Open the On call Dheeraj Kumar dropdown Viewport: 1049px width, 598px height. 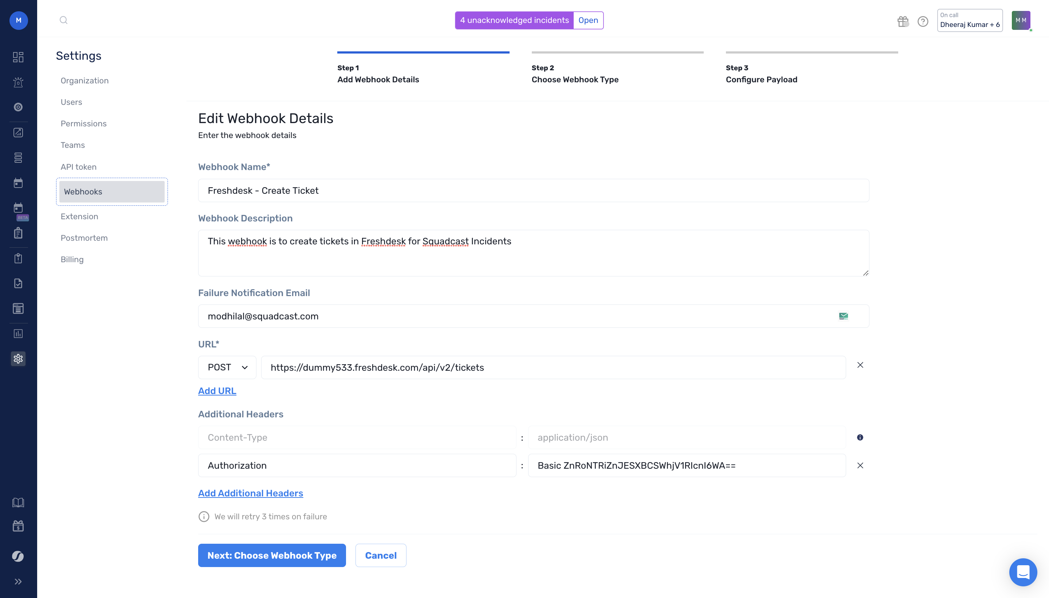pos(969,20)
